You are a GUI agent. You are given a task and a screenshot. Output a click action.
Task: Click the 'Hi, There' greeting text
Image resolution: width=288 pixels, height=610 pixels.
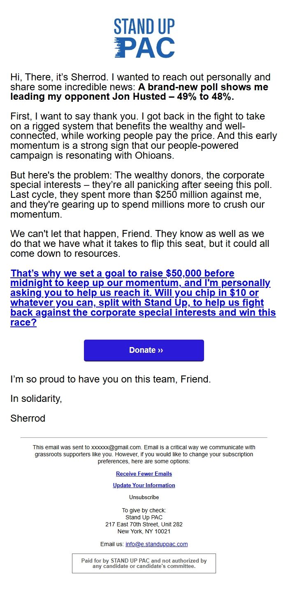coord(33,77)
